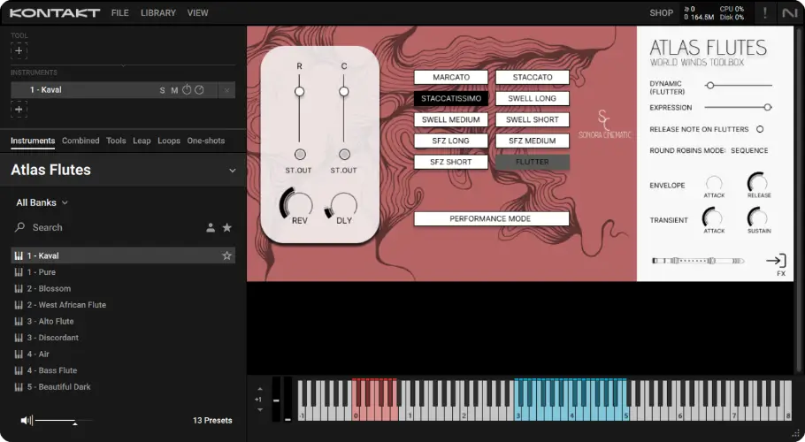Click the Envelope ATTACK knob

pos(714,183)
